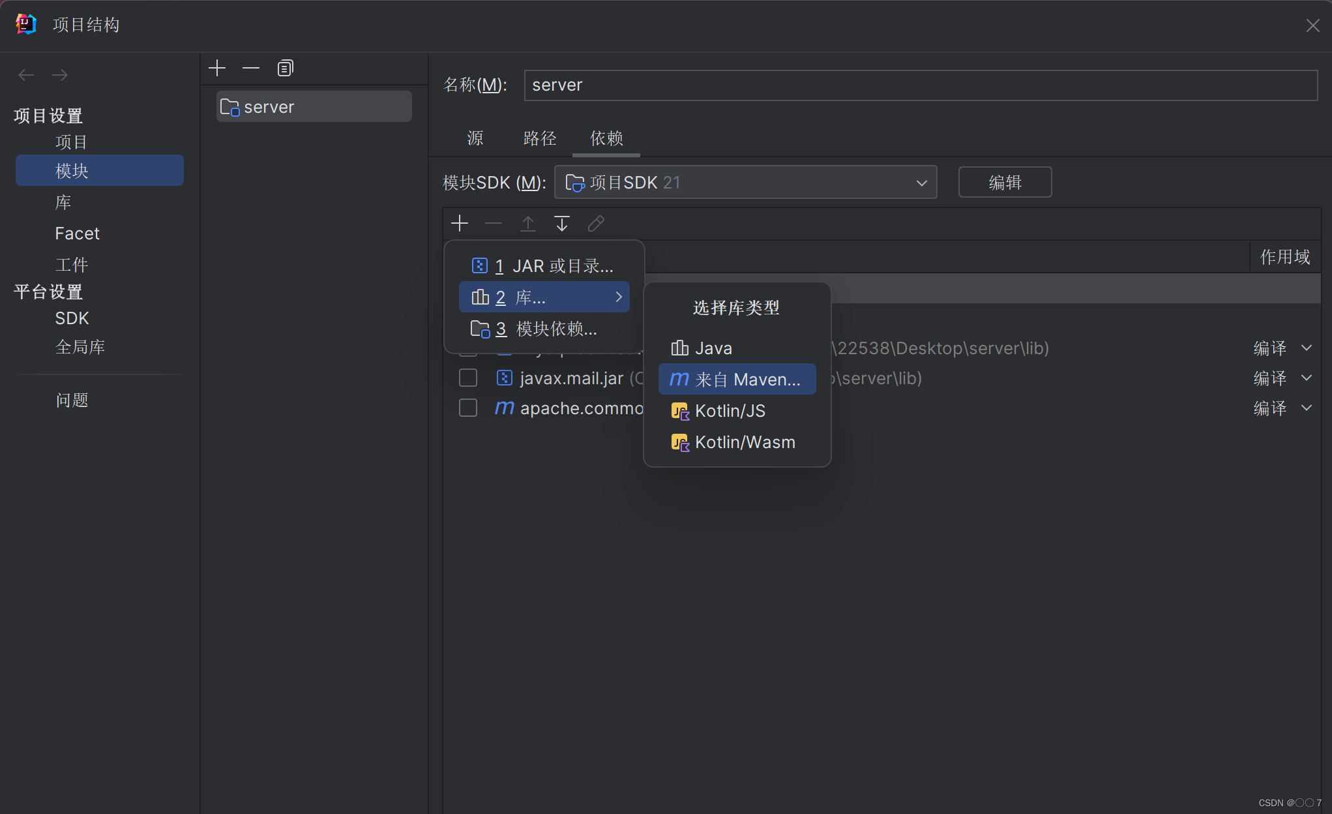
Task: Click the add dependency plus icon
Action: point(460,224)
